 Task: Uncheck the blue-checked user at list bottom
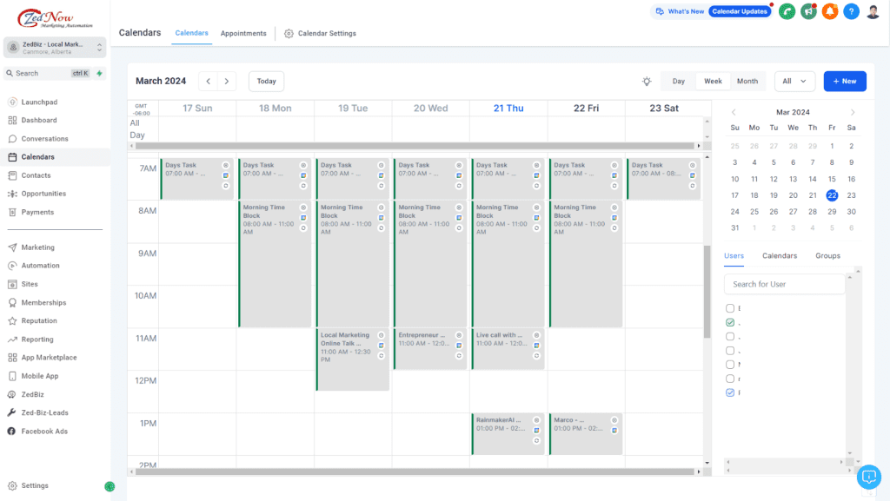pos(730,392)
